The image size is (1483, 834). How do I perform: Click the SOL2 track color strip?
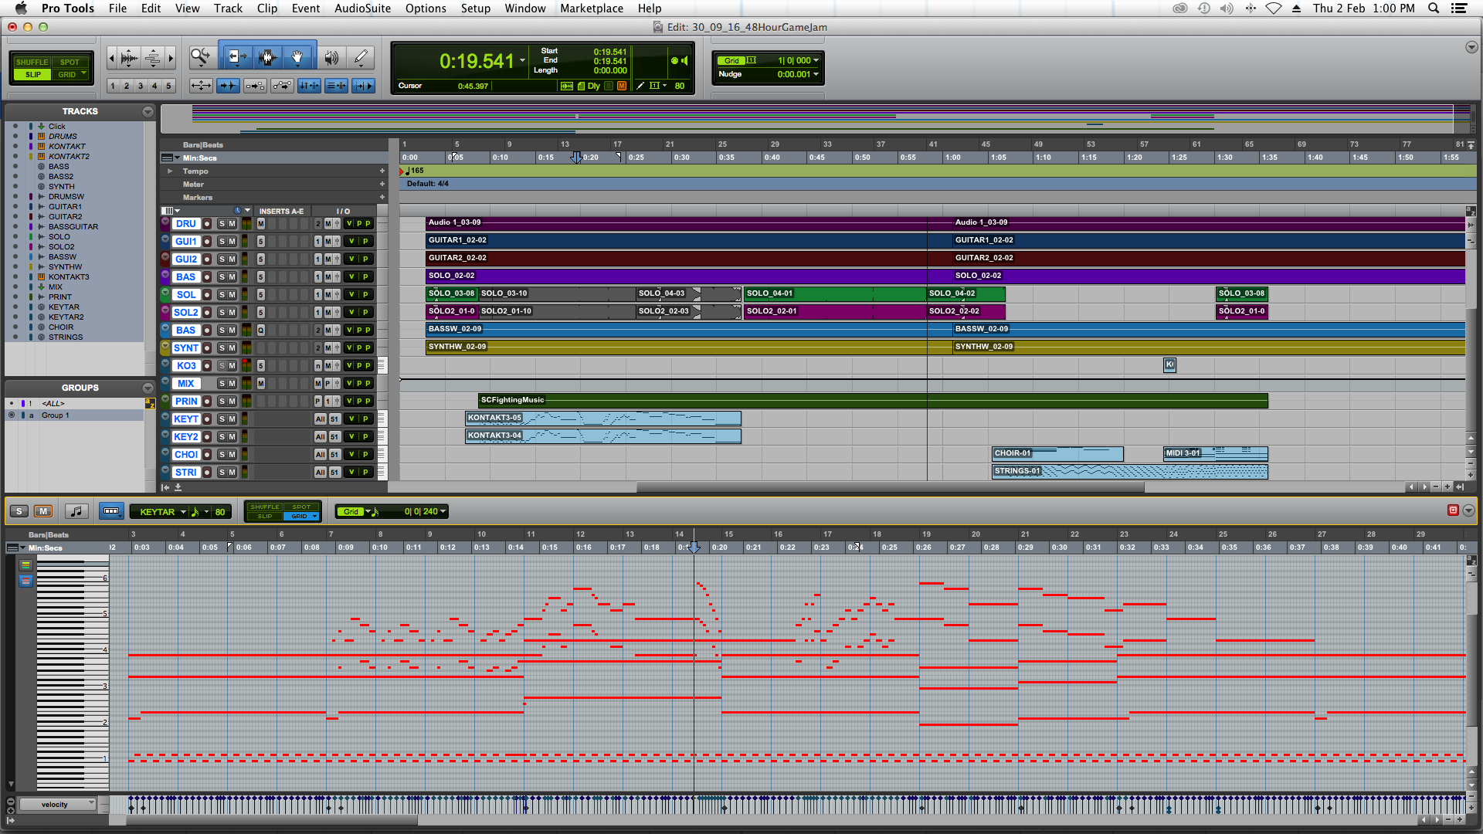tap(165, 312)
